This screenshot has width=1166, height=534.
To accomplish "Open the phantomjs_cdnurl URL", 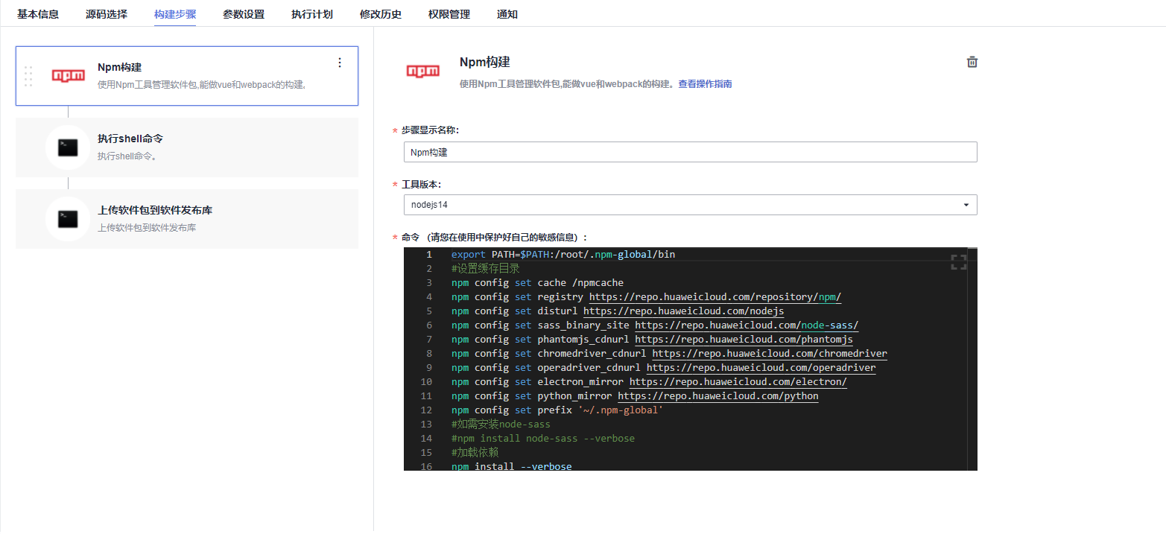I will [744, 340].
